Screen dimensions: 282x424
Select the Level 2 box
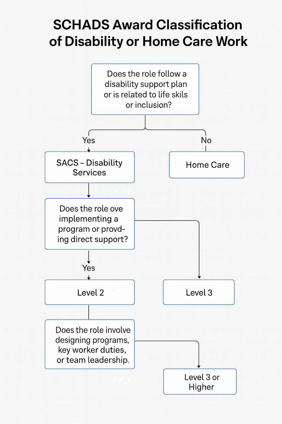point(90,292)
